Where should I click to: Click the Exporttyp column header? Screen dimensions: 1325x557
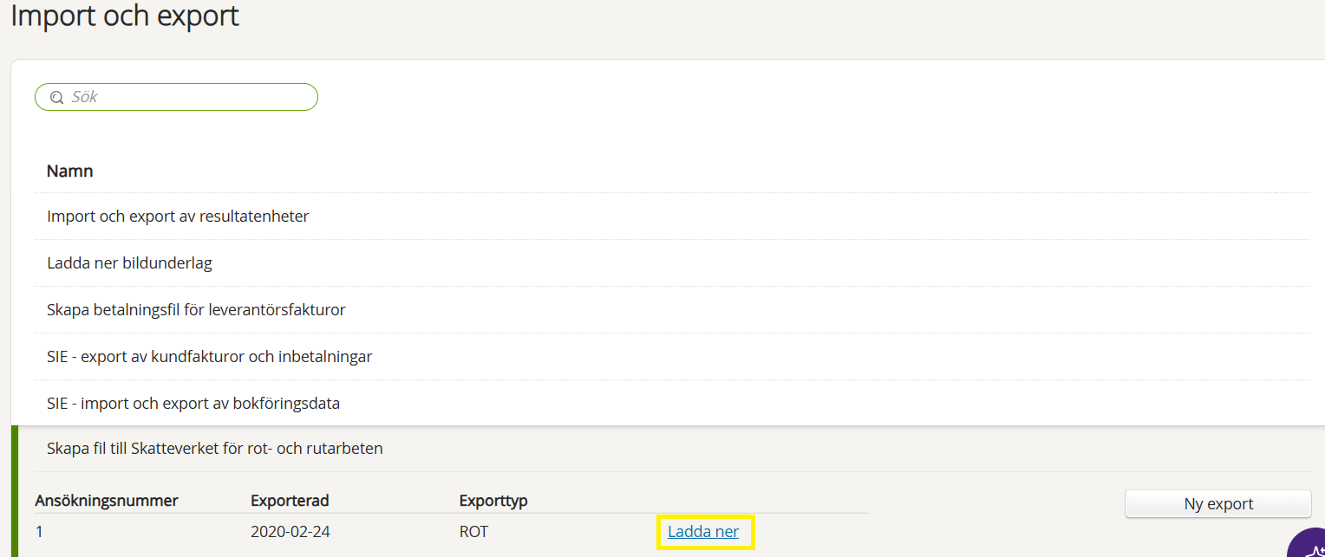[493, 501]
